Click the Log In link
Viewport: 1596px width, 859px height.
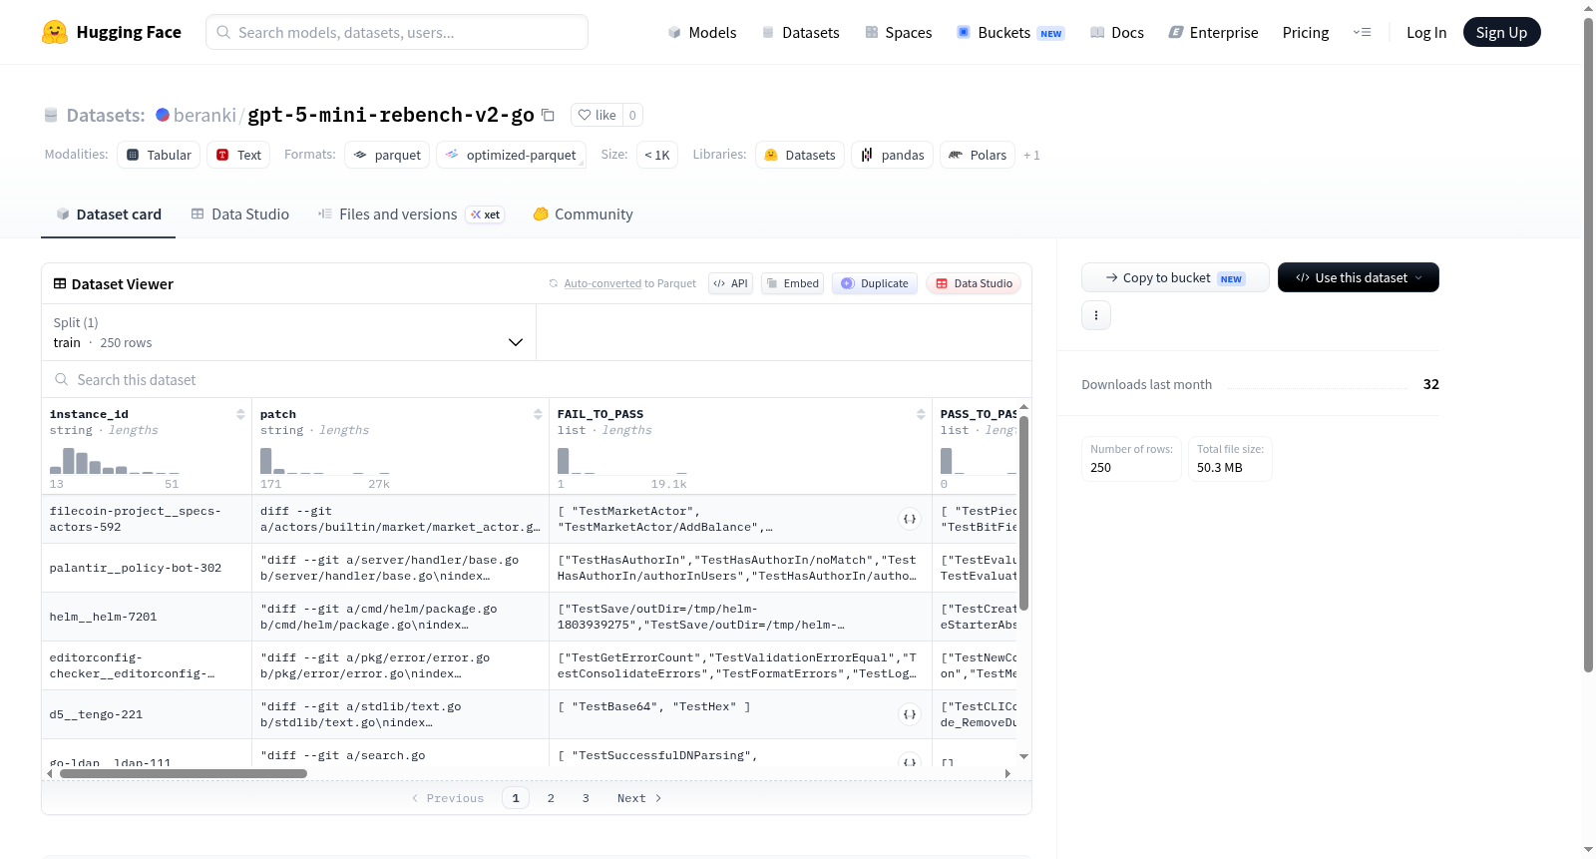click(1426, 32)
